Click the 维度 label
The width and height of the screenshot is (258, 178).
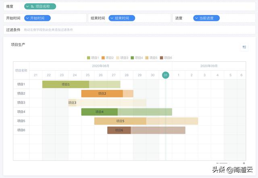pyautogui.click(x=10, y=6)
